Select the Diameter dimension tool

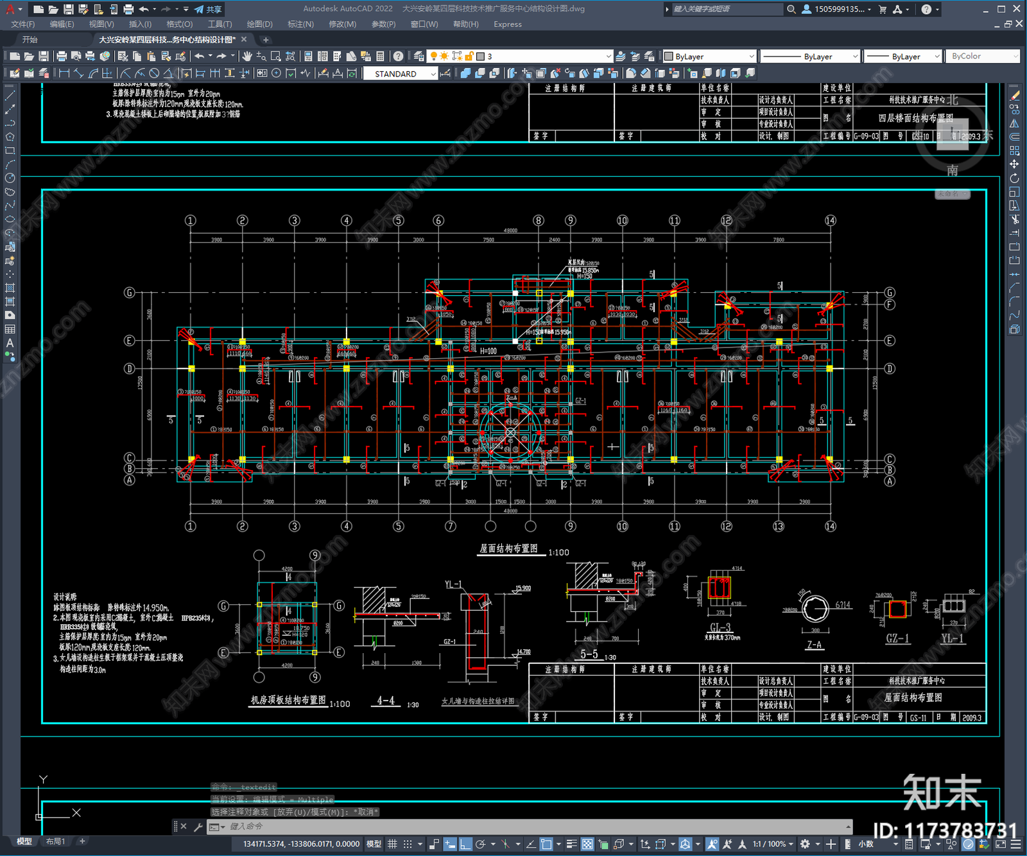click(x=154, y=73)
